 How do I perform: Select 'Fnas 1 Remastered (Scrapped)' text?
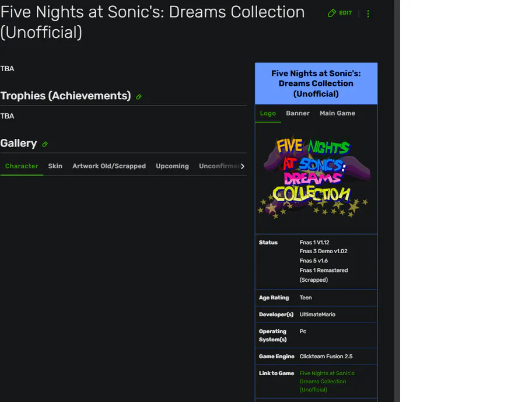point(323,275)
